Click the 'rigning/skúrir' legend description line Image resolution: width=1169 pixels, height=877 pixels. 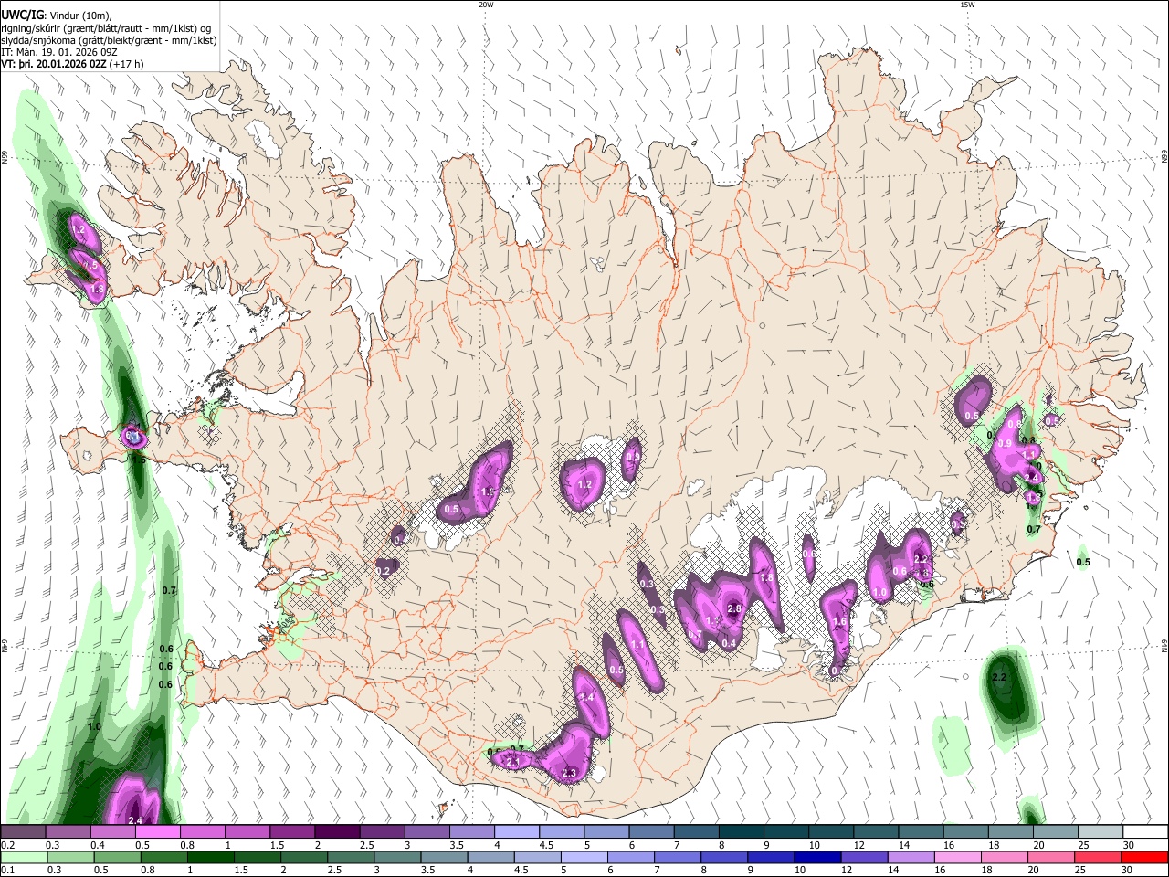(106, 28)
